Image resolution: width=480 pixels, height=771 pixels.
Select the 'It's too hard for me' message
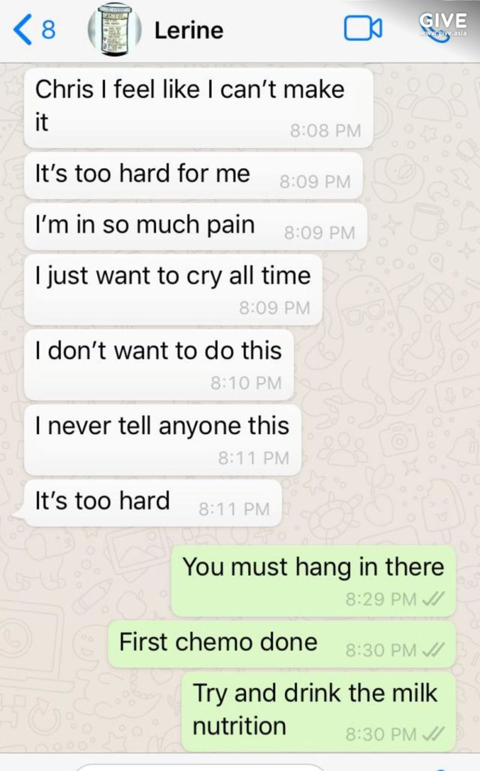(193, 175)
